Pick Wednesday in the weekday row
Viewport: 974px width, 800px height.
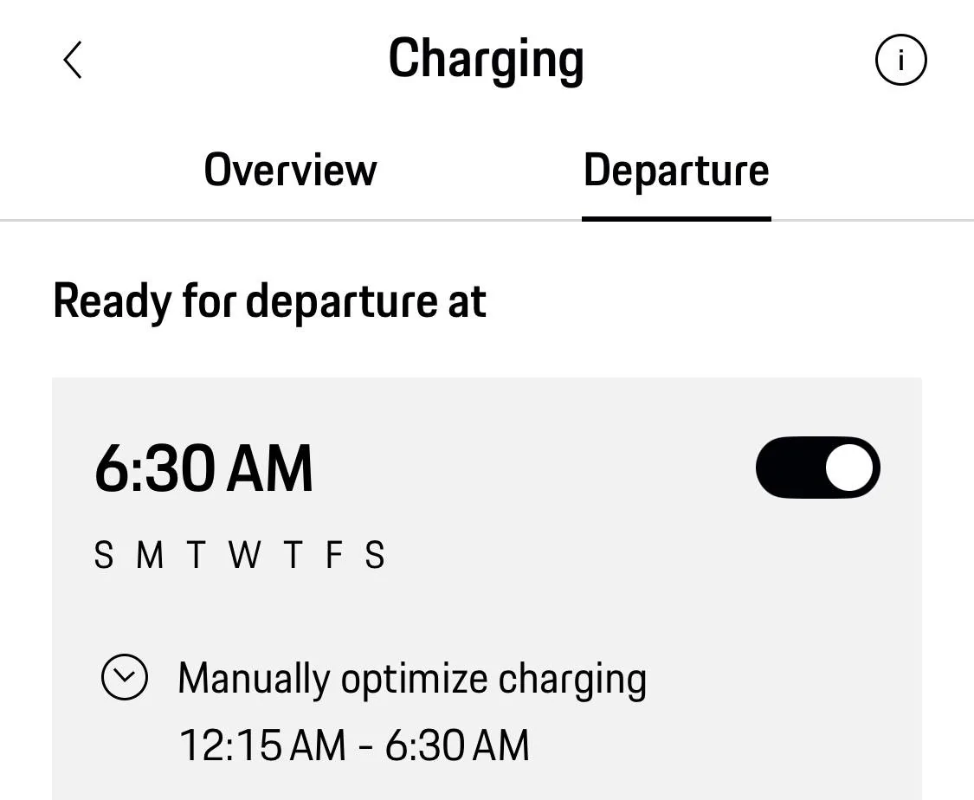(244, 555)
